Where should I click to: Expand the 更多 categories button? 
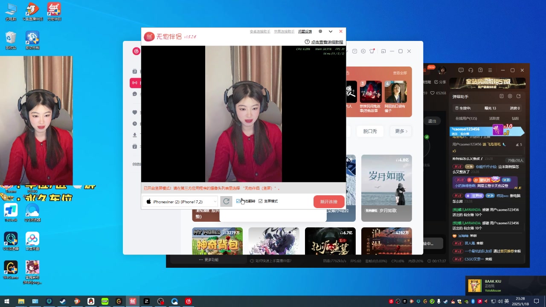[401, 131]
